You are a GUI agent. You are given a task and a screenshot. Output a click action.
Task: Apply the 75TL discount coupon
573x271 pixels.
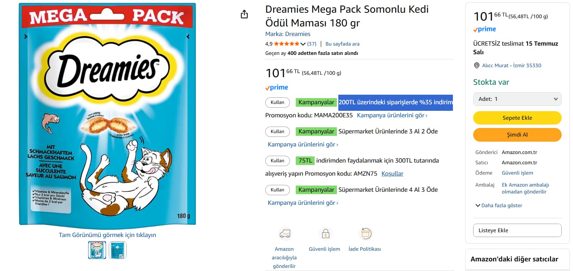(277, 161)
